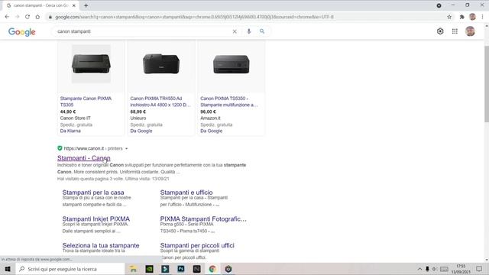Click Da Google under Unieuro listing

(141, 131)
